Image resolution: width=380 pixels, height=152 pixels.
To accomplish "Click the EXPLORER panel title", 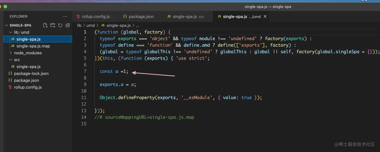I will coord(19,16).
